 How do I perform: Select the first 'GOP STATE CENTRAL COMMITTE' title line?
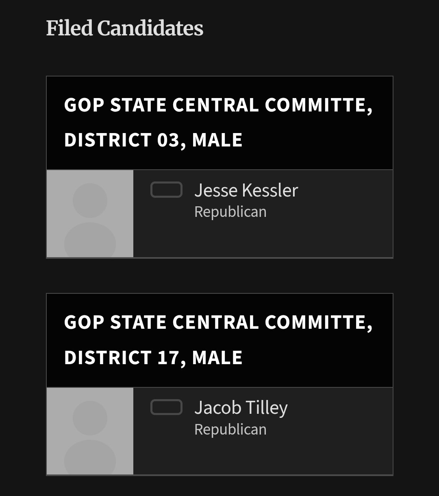click(218, 105)
